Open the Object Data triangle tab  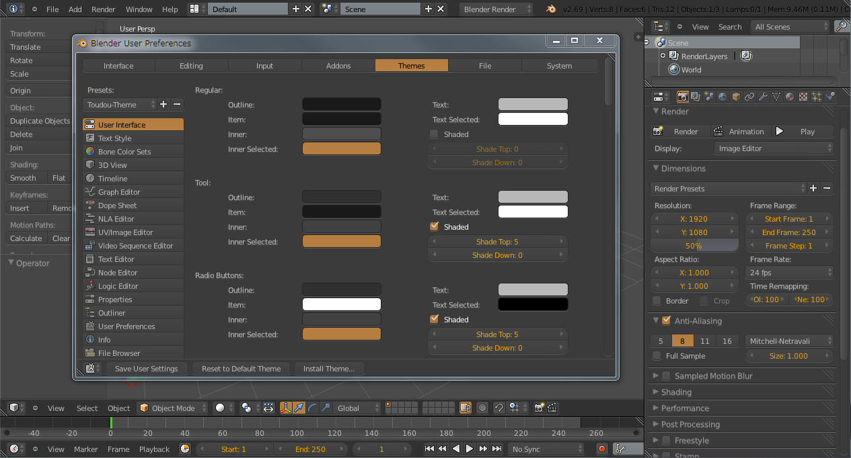(x=776, y=97)
